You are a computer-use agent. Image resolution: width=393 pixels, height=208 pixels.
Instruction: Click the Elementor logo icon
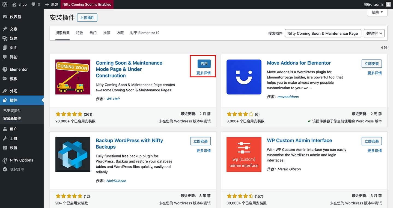pyautogui.click(x=5, y=69)
